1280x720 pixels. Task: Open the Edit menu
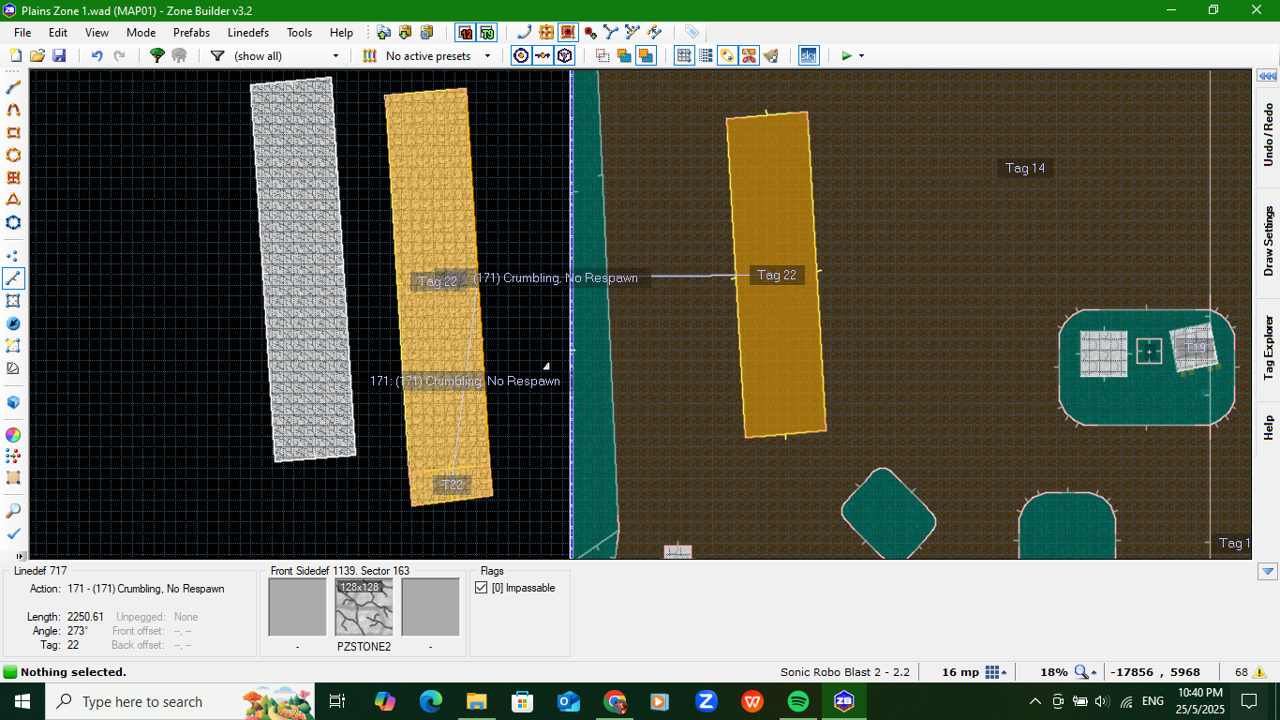click(x=58, y=32)
